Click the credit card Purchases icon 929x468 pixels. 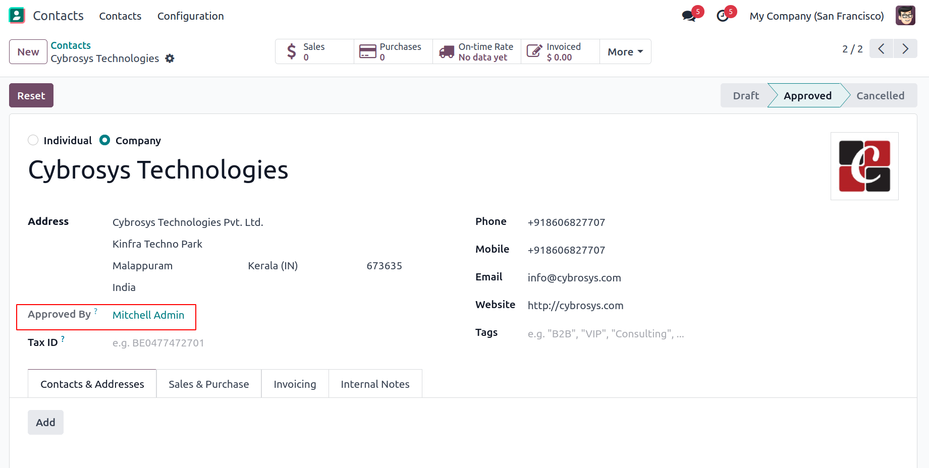tap(368, 51)
